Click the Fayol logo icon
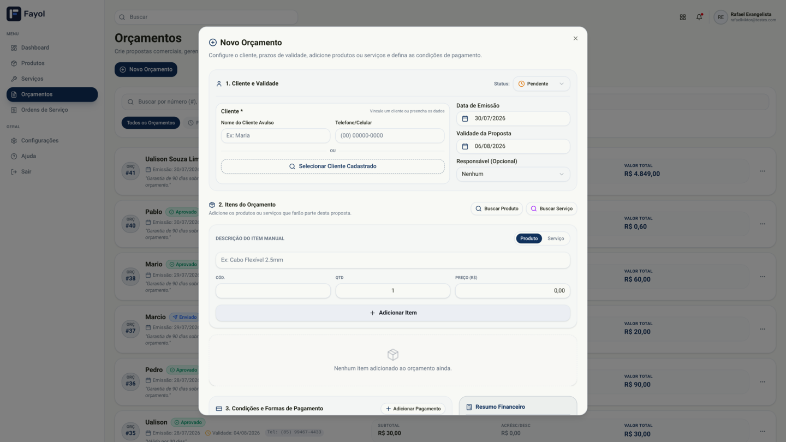 click(14, 14)
